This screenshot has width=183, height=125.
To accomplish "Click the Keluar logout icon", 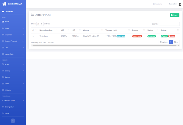I will point(3,113).
